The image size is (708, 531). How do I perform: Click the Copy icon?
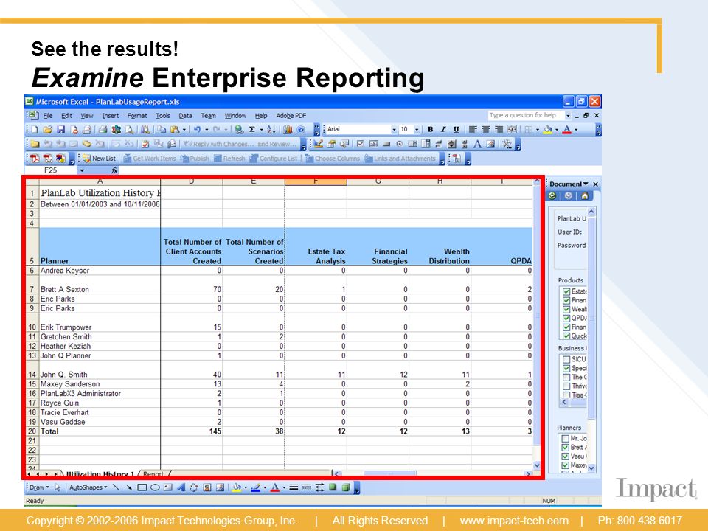click(x=162, y=130)
